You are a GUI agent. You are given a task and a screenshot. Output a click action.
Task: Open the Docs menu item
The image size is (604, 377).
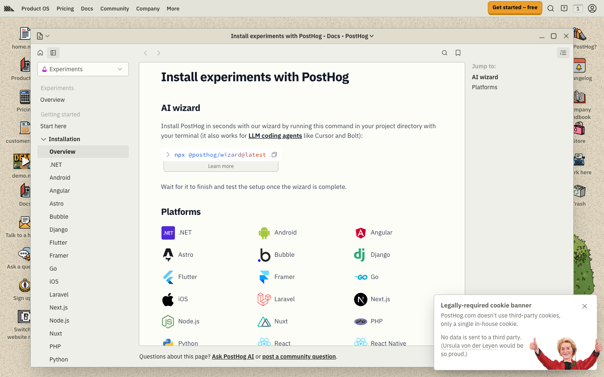87,8
